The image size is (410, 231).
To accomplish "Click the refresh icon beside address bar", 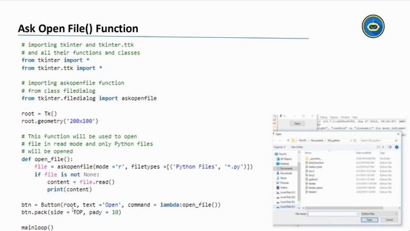I will tap(355, 141).
